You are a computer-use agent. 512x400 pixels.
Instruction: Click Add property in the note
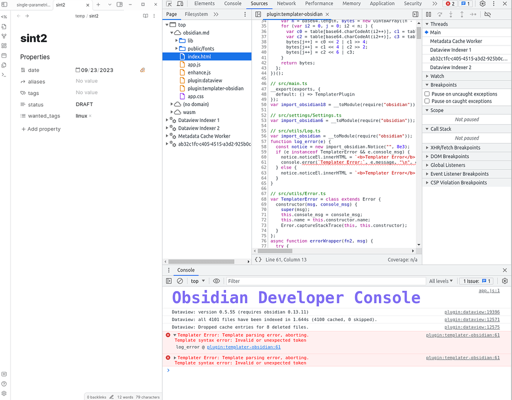[40, 128]
